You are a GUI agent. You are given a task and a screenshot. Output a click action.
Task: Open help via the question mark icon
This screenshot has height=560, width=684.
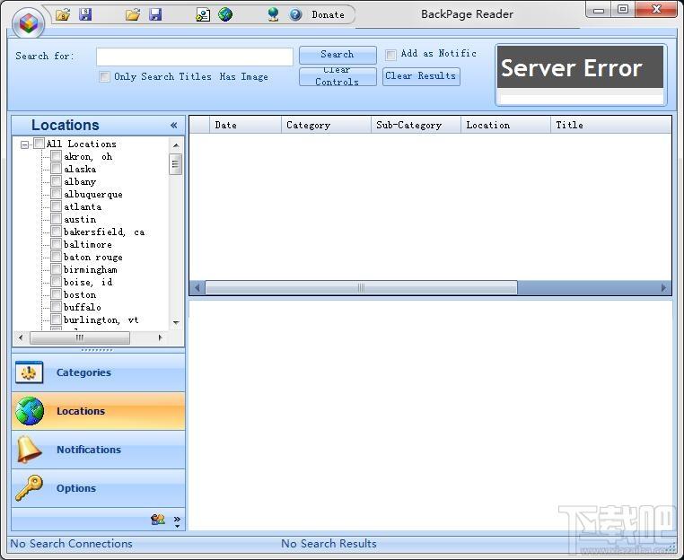point(295,15)
